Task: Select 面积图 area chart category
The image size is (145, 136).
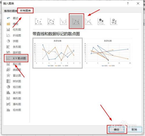Action: [x=14, y=52]
